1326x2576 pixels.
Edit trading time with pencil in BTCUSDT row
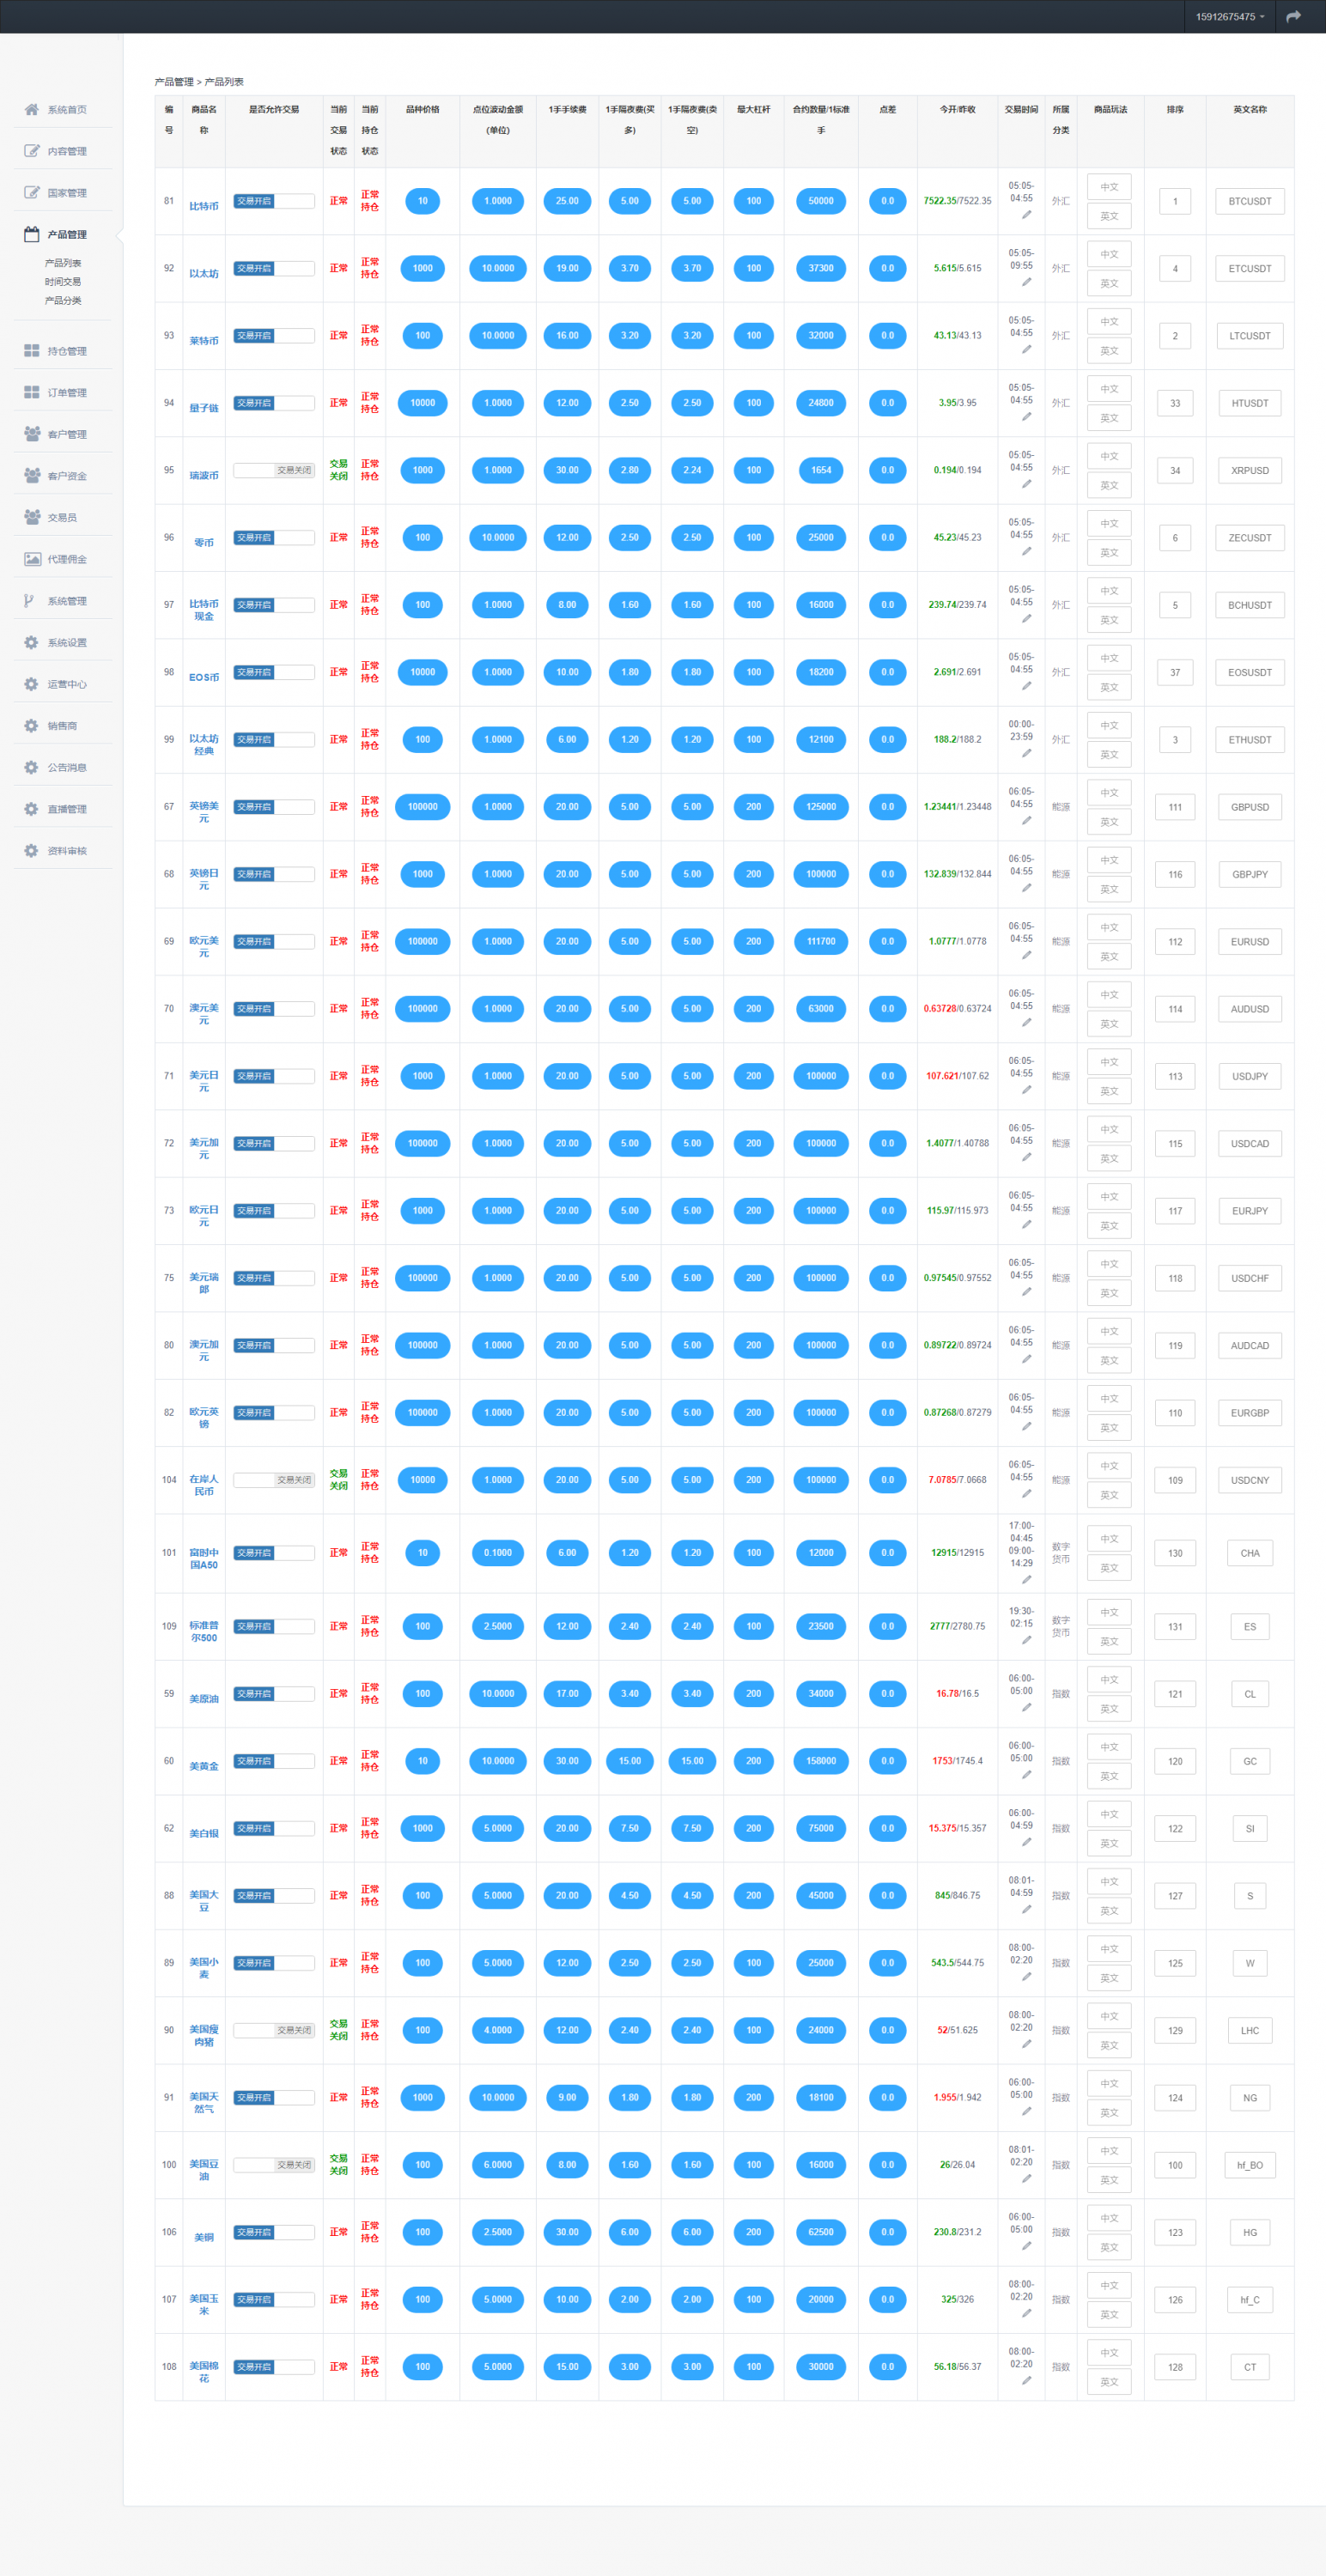(1026, 215)
